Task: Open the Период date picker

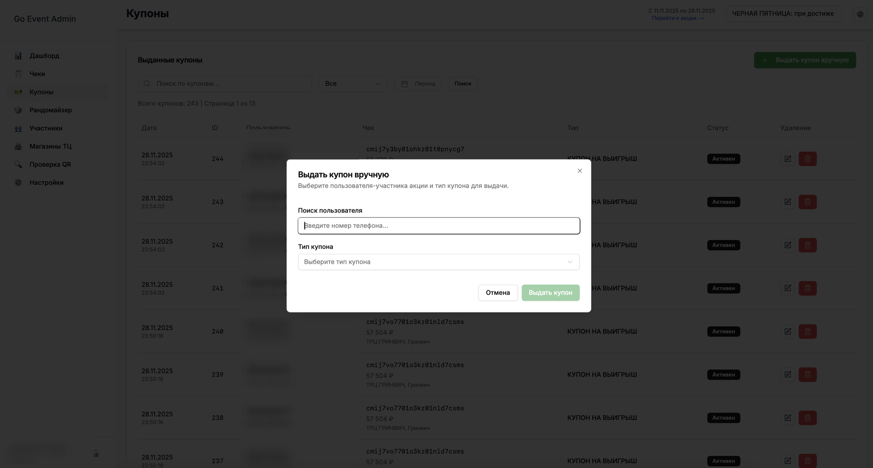Action: point(418,84)
